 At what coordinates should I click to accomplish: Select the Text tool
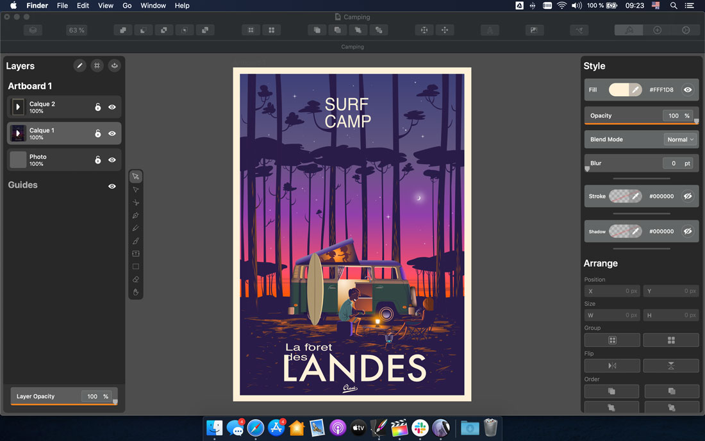[136, 253]
